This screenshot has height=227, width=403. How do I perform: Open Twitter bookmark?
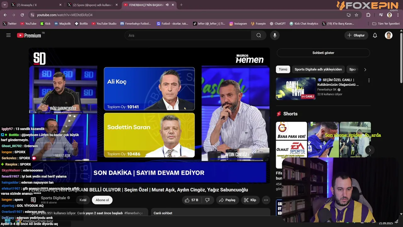(10, 24)
